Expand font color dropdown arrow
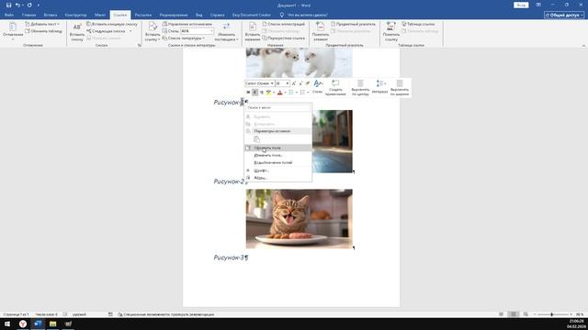 click(285, 93)
